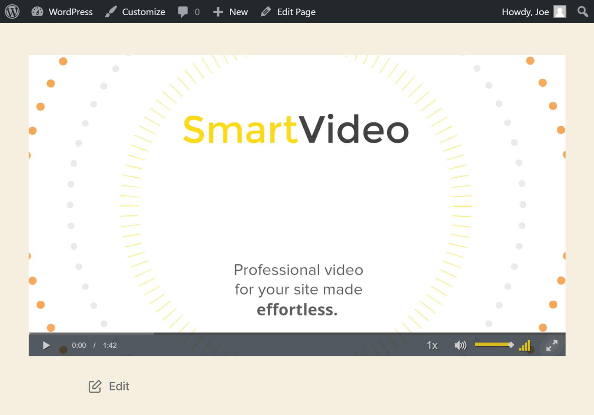The image size is (594, 415).
Task: Click the 0:00 current time display
Action: [79, 345]
